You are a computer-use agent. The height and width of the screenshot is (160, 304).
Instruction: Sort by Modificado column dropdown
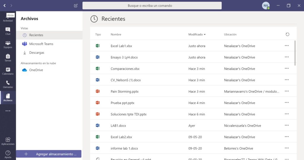click(x=197, y=34)
